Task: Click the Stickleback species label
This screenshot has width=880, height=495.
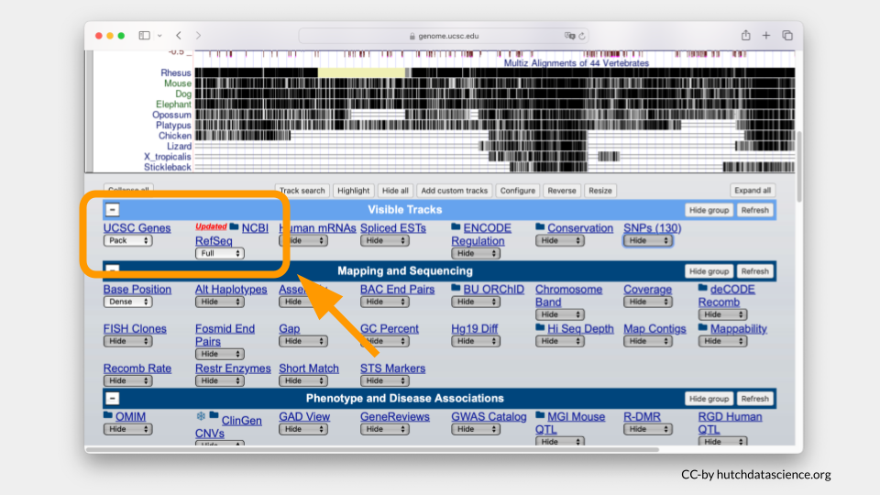Action: click(167, 167)
